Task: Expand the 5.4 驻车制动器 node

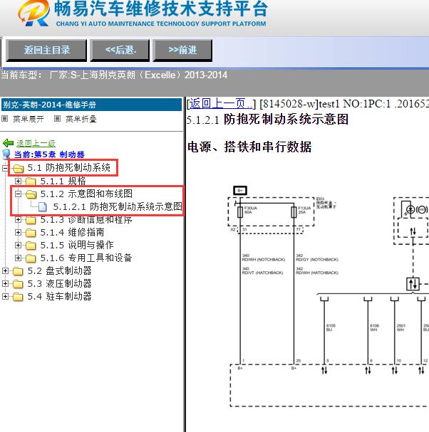Action: [x=5, y=297]
